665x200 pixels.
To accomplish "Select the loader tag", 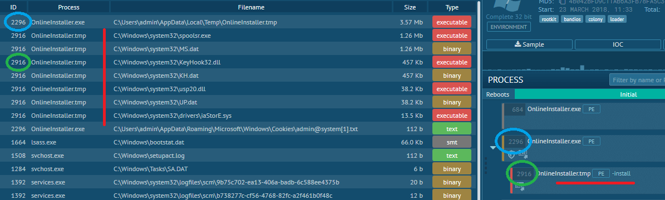I will click(x=617, y=19).
